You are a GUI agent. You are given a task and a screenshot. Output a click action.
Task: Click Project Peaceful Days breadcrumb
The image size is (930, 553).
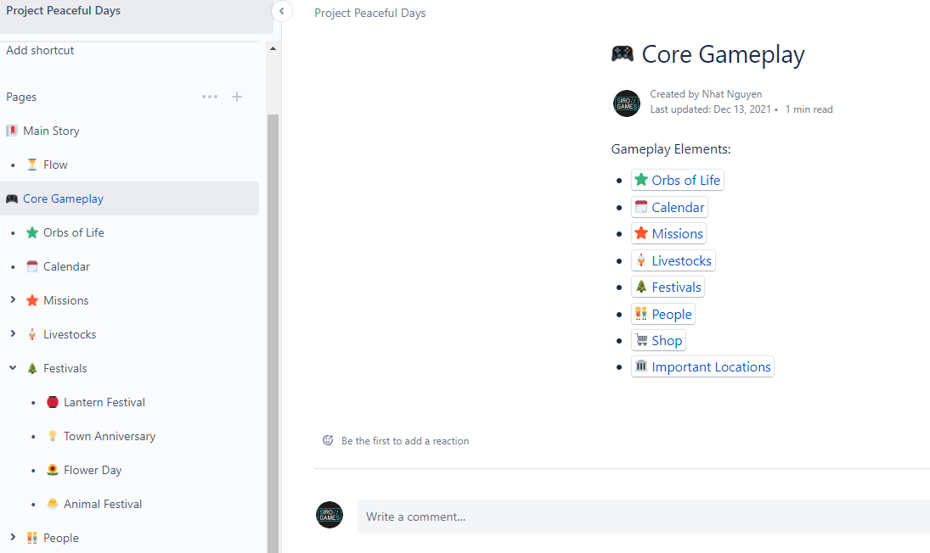(x=370, y=13)
